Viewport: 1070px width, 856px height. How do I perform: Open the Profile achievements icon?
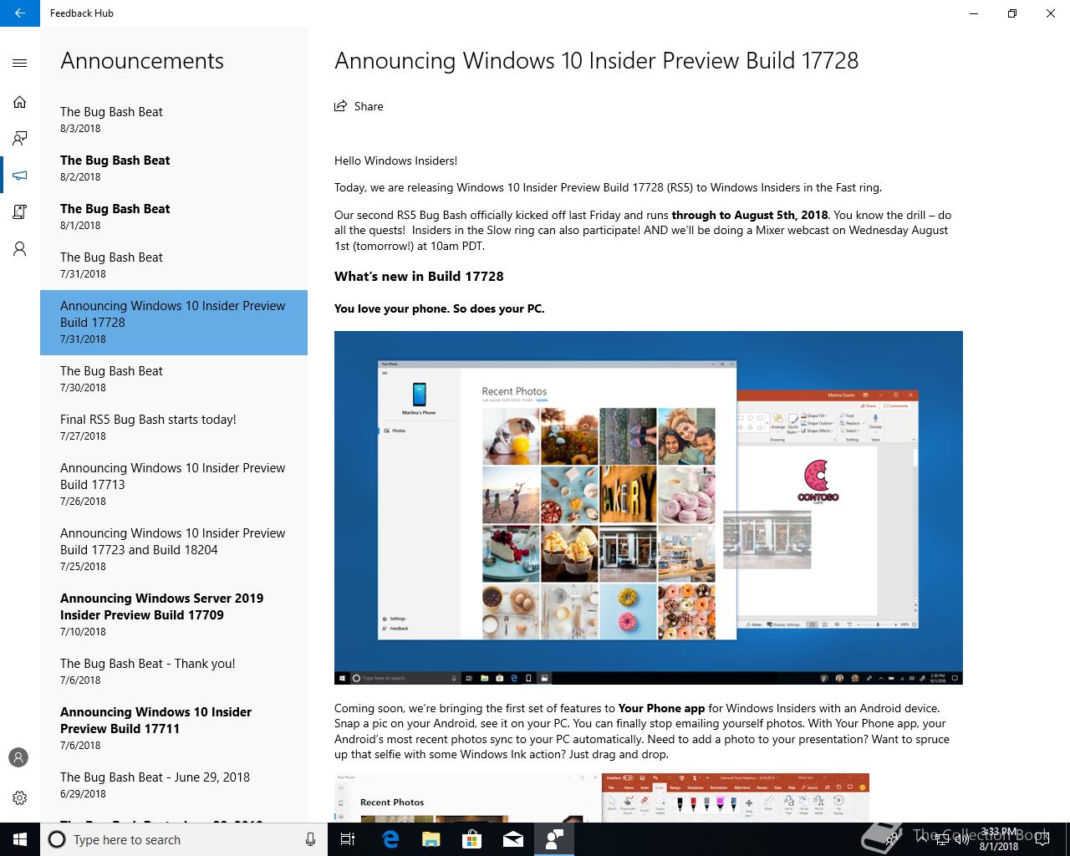tap(20, 249)
